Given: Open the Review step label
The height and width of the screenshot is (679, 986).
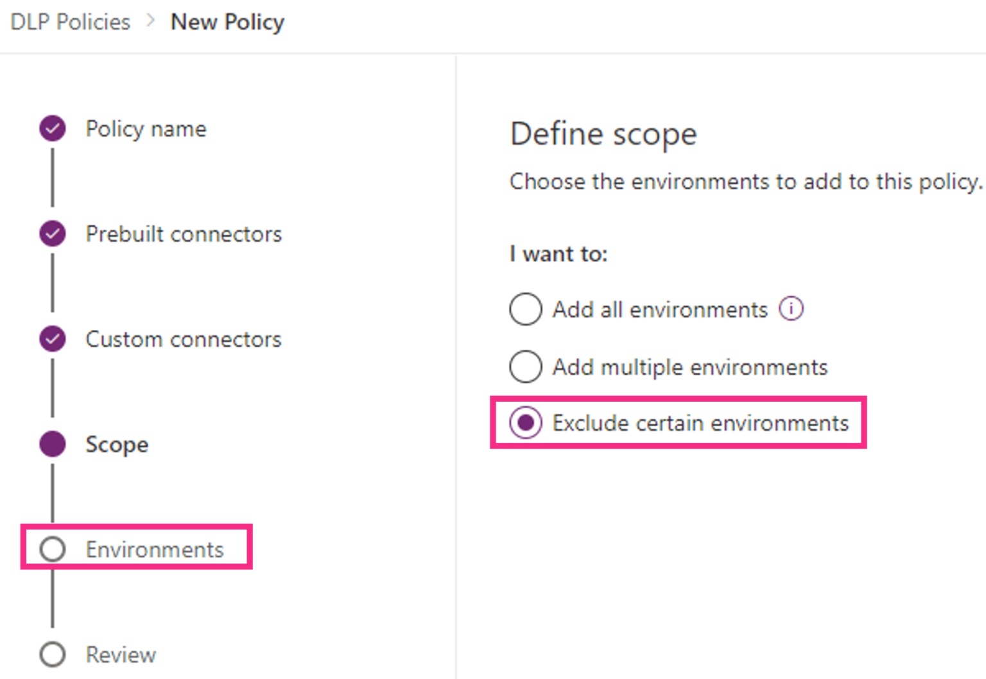Looking at the screenshot, I should [121, 655].
